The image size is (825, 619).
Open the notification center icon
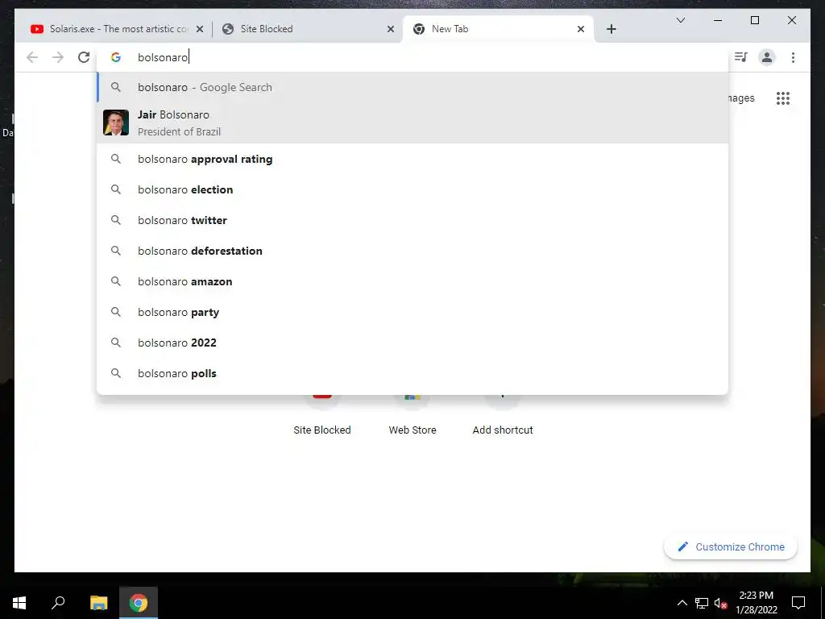click(798, 603)
